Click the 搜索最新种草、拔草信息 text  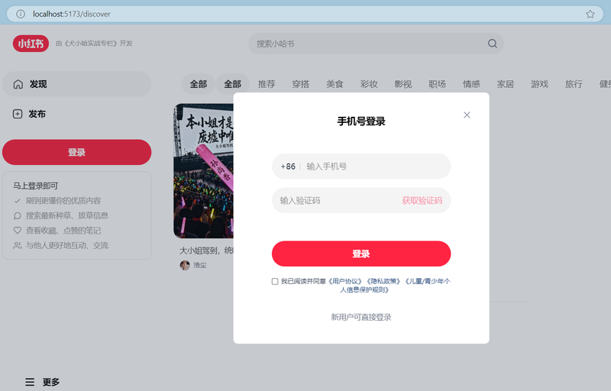pyautogui.click(x=67, y=216)
